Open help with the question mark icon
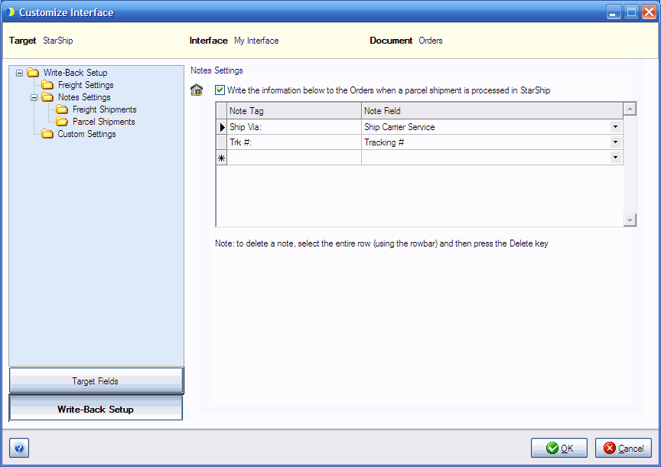 [19, 448]
